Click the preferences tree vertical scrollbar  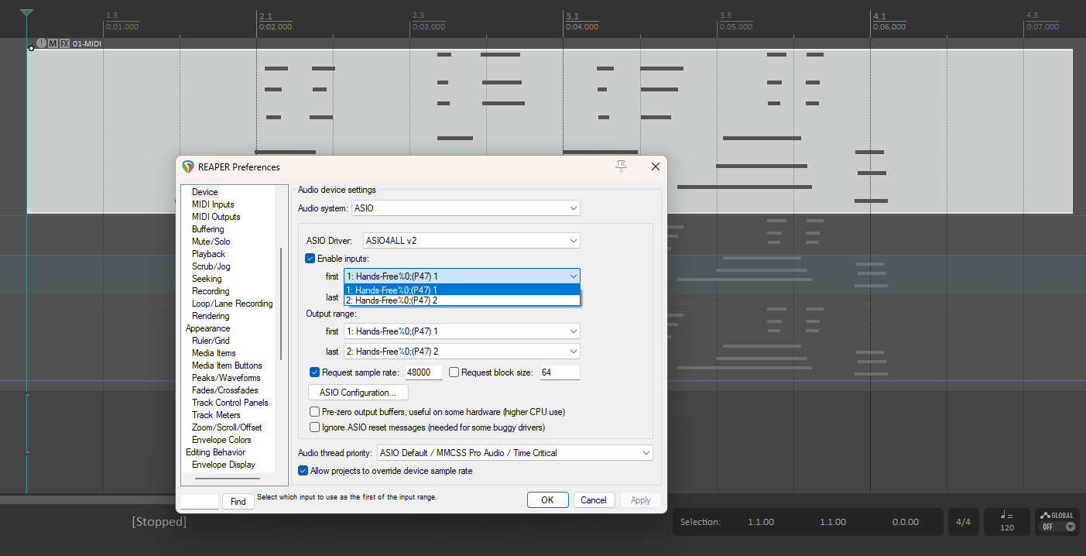pyautogui.click(x=282, y=302)
